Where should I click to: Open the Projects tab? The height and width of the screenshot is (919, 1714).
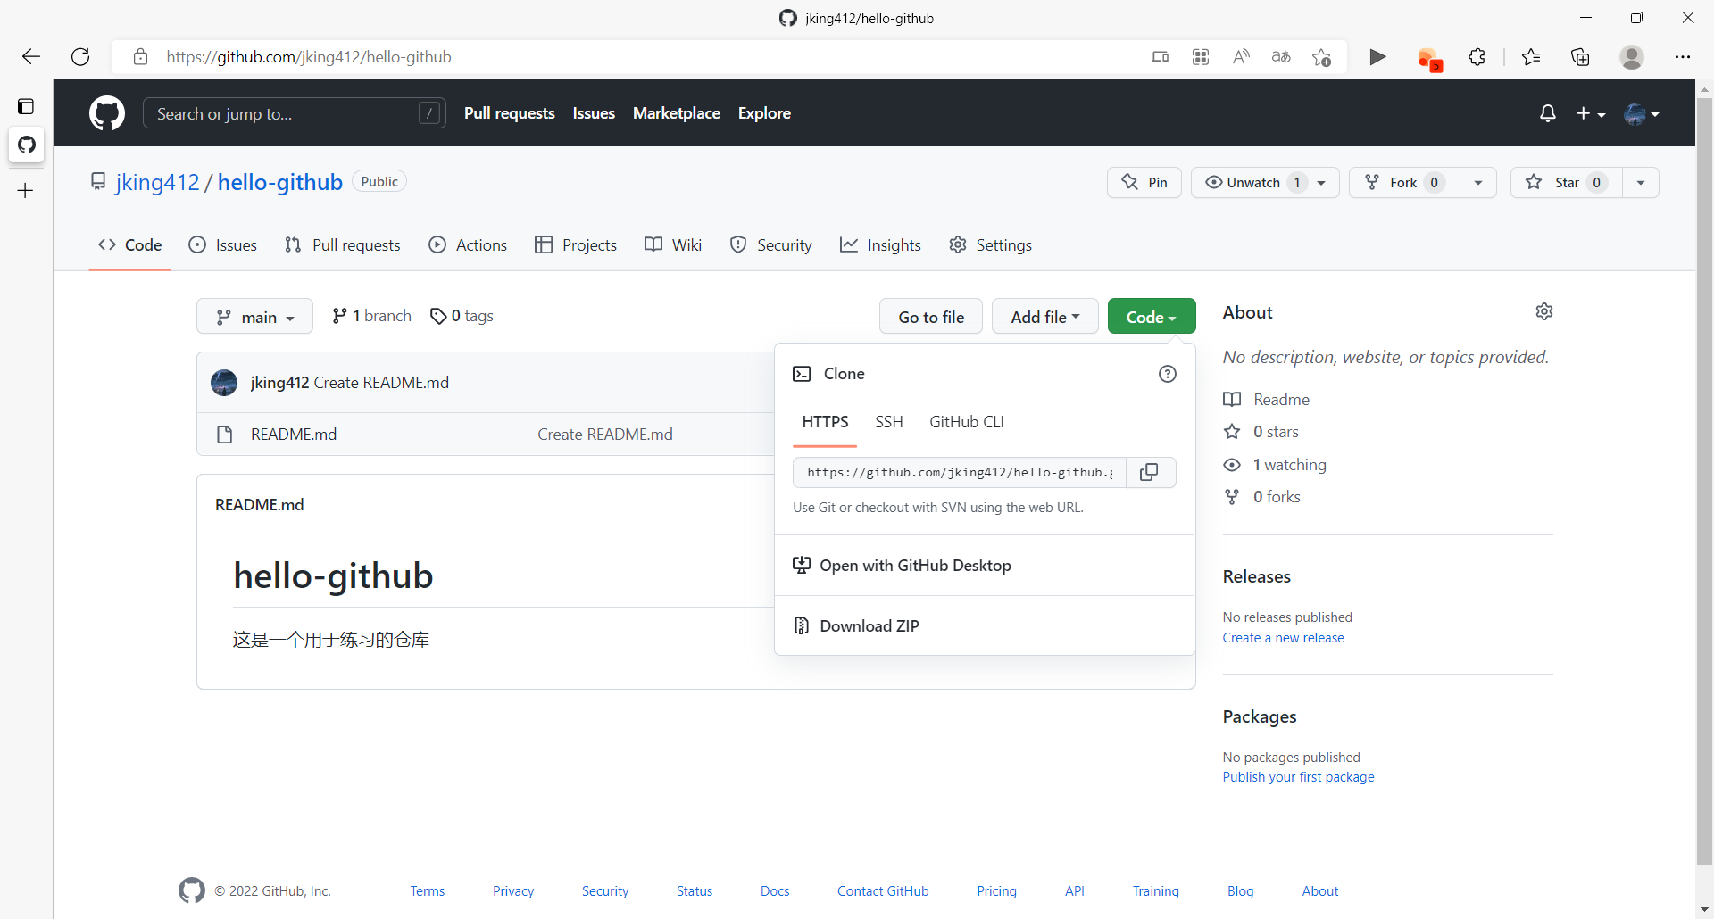pos(576,245)
